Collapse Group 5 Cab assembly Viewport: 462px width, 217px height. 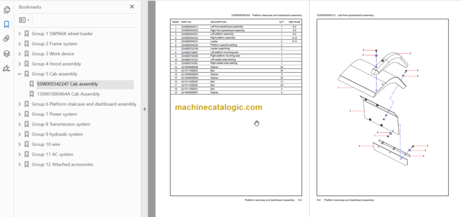coord(20,74)
